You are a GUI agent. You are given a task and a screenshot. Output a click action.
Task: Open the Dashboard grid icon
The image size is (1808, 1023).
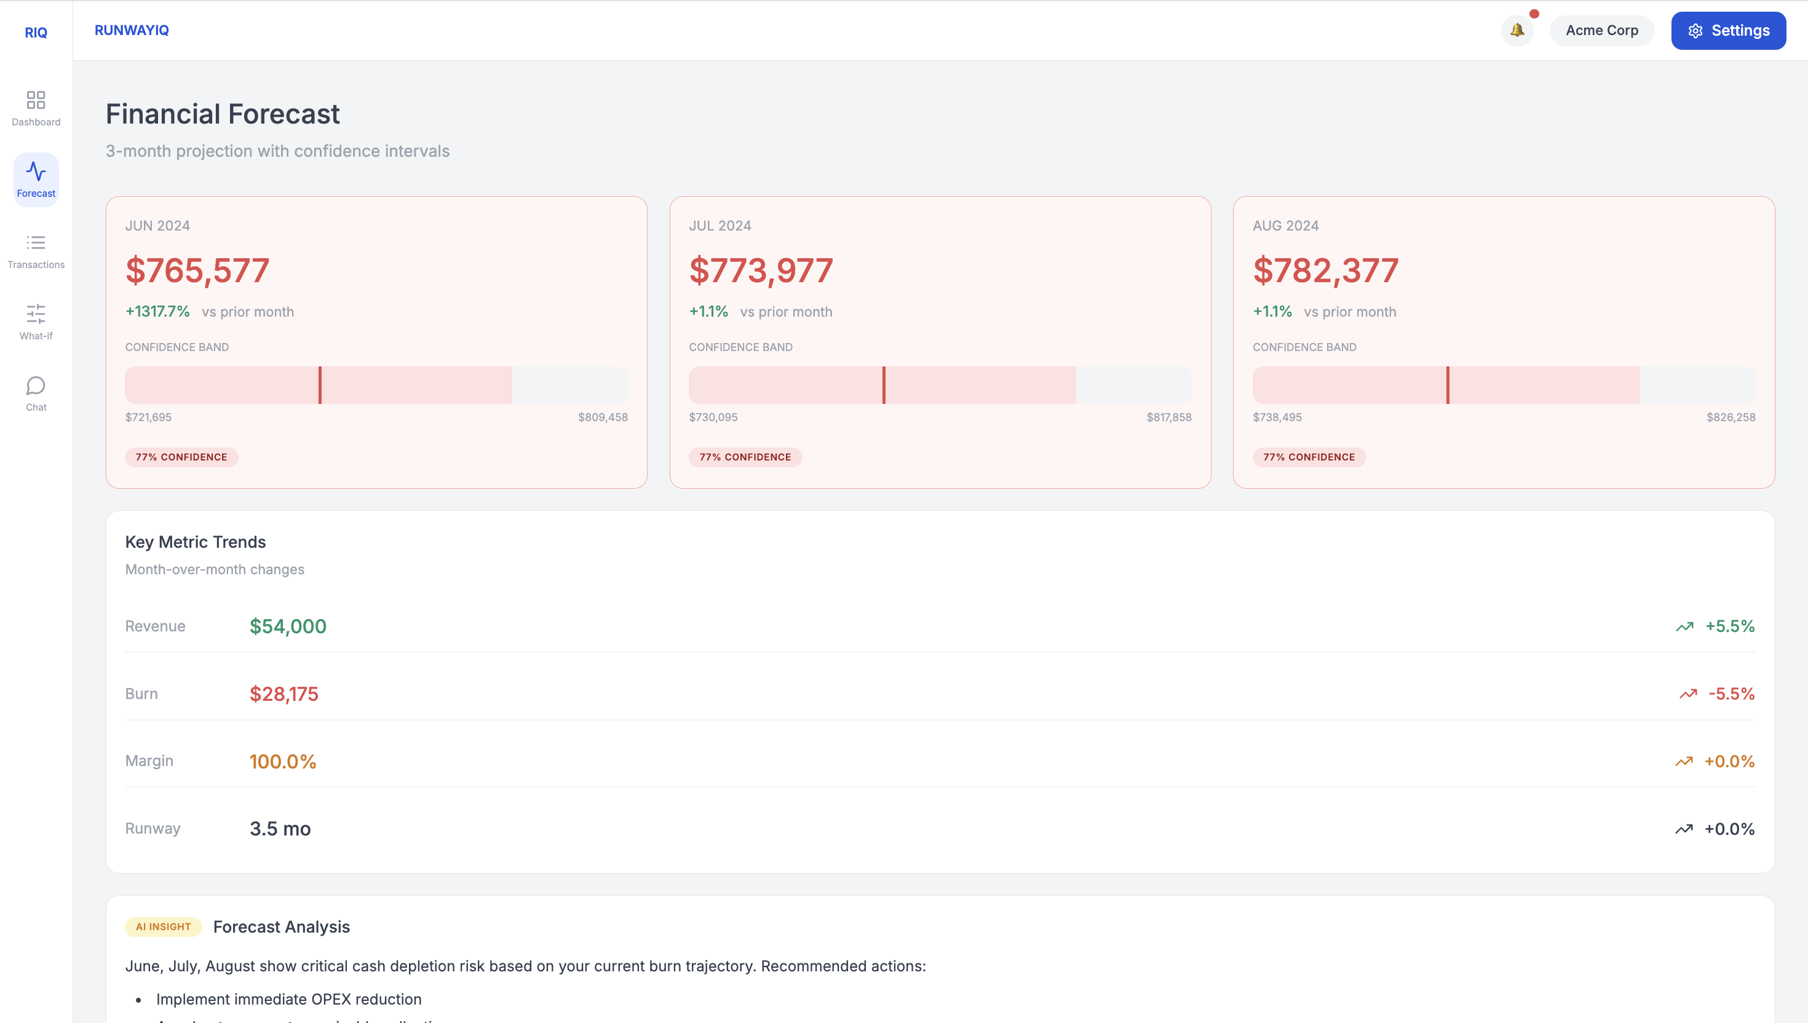pyautogui.click(x=36, y=100)
